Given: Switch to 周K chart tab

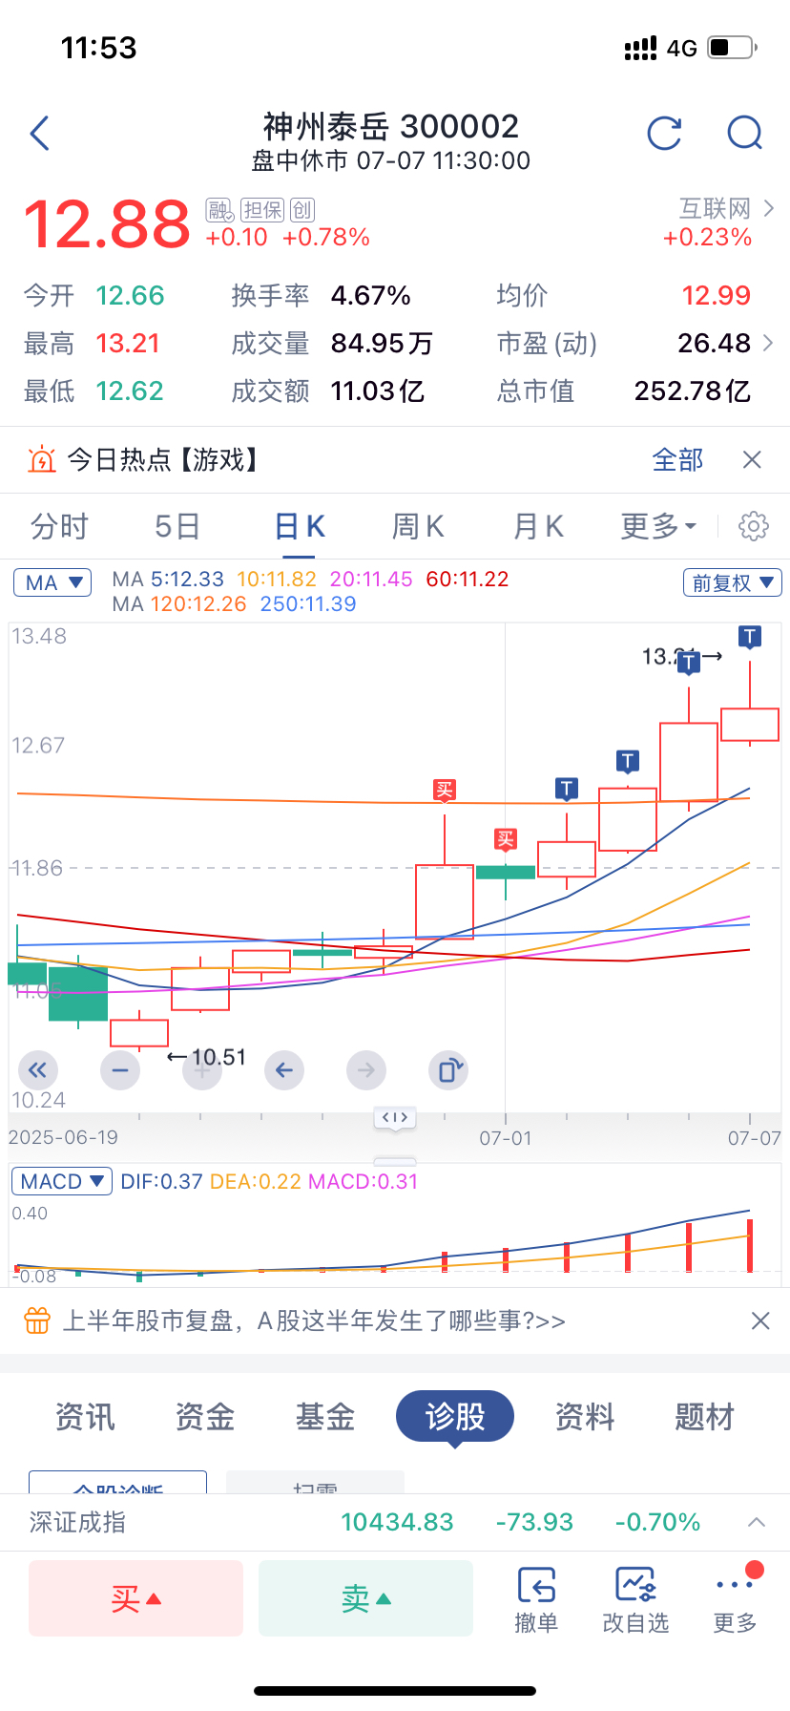Looking at the screenshot, I should (418, 526).
